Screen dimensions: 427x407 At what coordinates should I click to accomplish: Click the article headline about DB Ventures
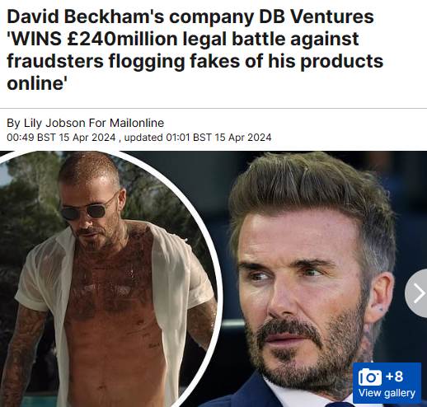(195, 49)
